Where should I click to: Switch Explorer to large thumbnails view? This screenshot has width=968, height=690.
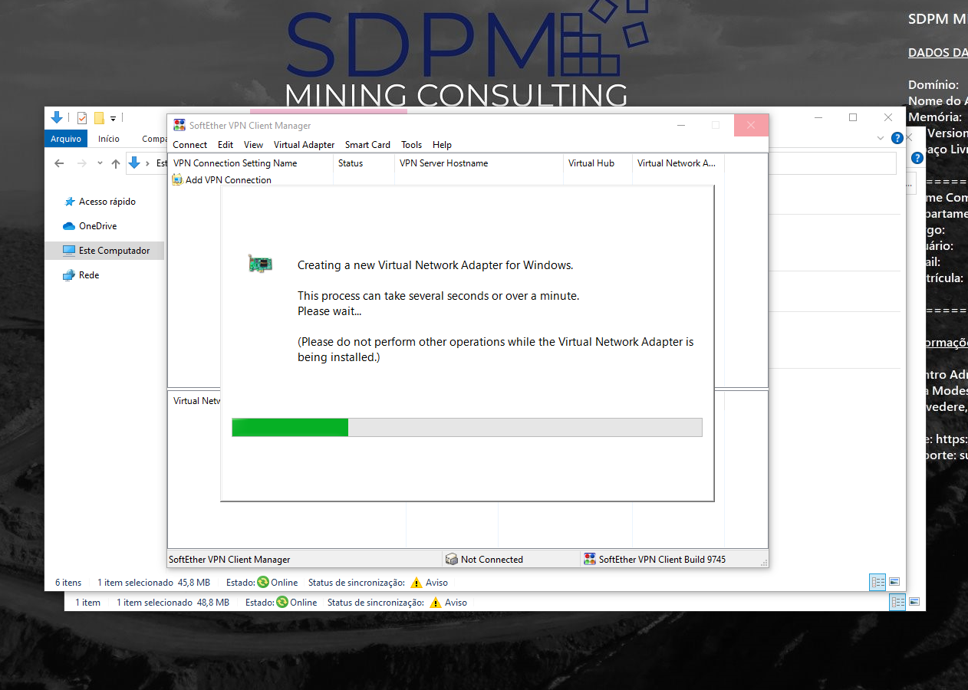[894, 583]
